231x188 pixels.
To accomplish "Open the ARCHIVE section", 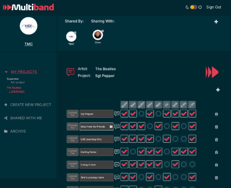I will click(18, 131).
